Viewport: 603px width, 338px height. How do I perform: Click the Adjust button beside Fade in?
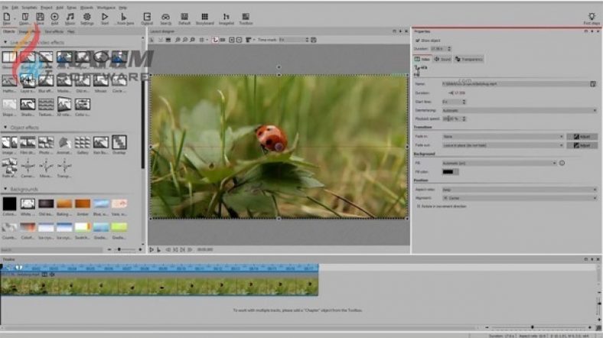click(582, 136)
